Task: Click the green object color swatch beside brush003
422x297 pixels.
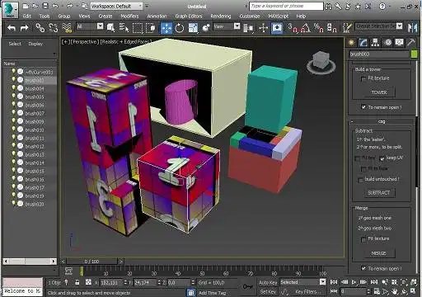Action: (414, 54)
